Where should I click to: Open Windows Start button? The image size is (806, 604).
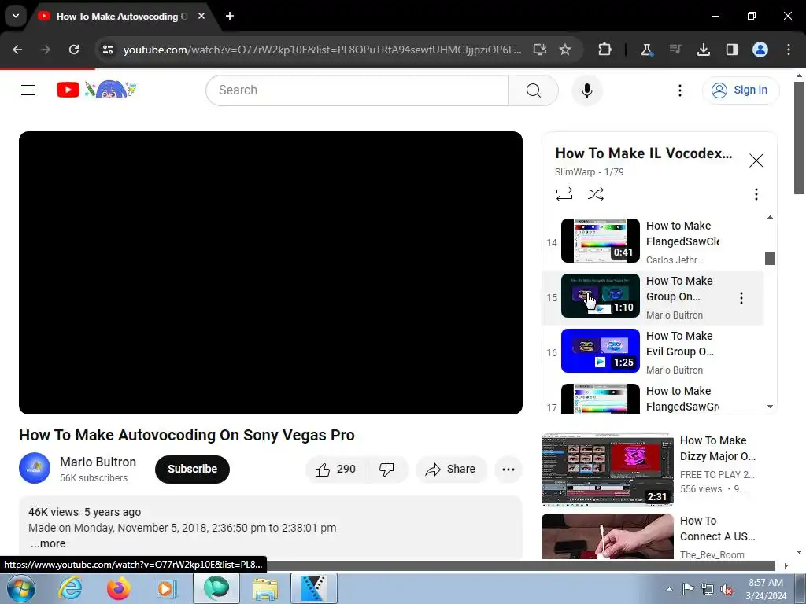tap(21, 588)
